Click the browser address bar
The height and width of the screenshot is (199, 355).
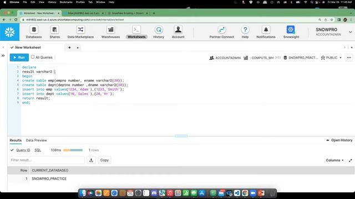coord(170,20)
